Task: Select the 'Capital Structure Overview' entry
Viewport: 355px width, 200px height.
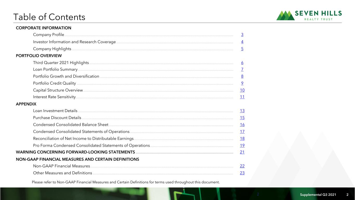Action: (x=58, y=90)
